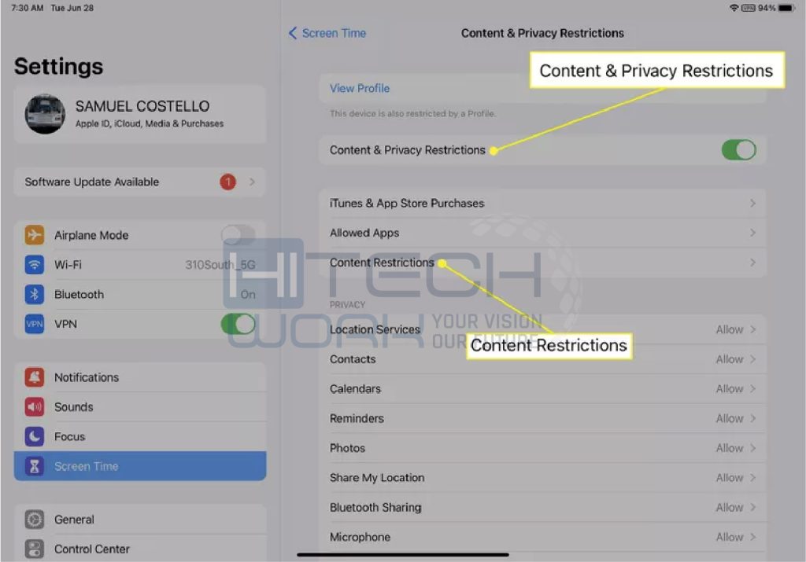This screenshot has height=562, width=806.
Task: Tap the Sounds speaker icon
Action: click(35, 407)
